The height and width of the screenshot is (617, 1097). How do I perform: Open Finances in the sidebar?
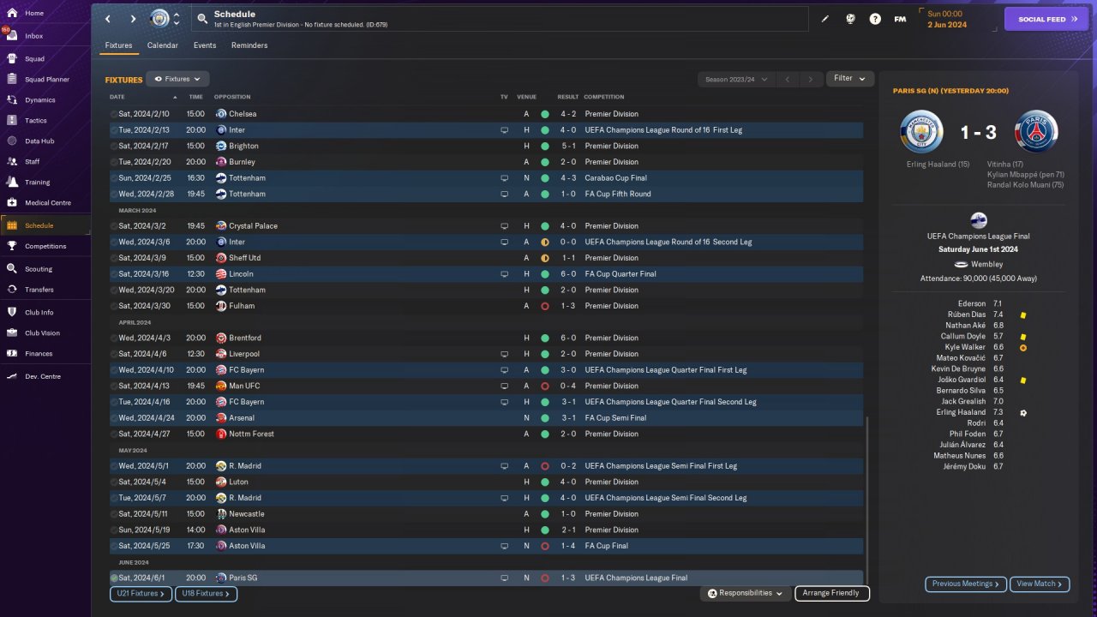click(46, 353)
